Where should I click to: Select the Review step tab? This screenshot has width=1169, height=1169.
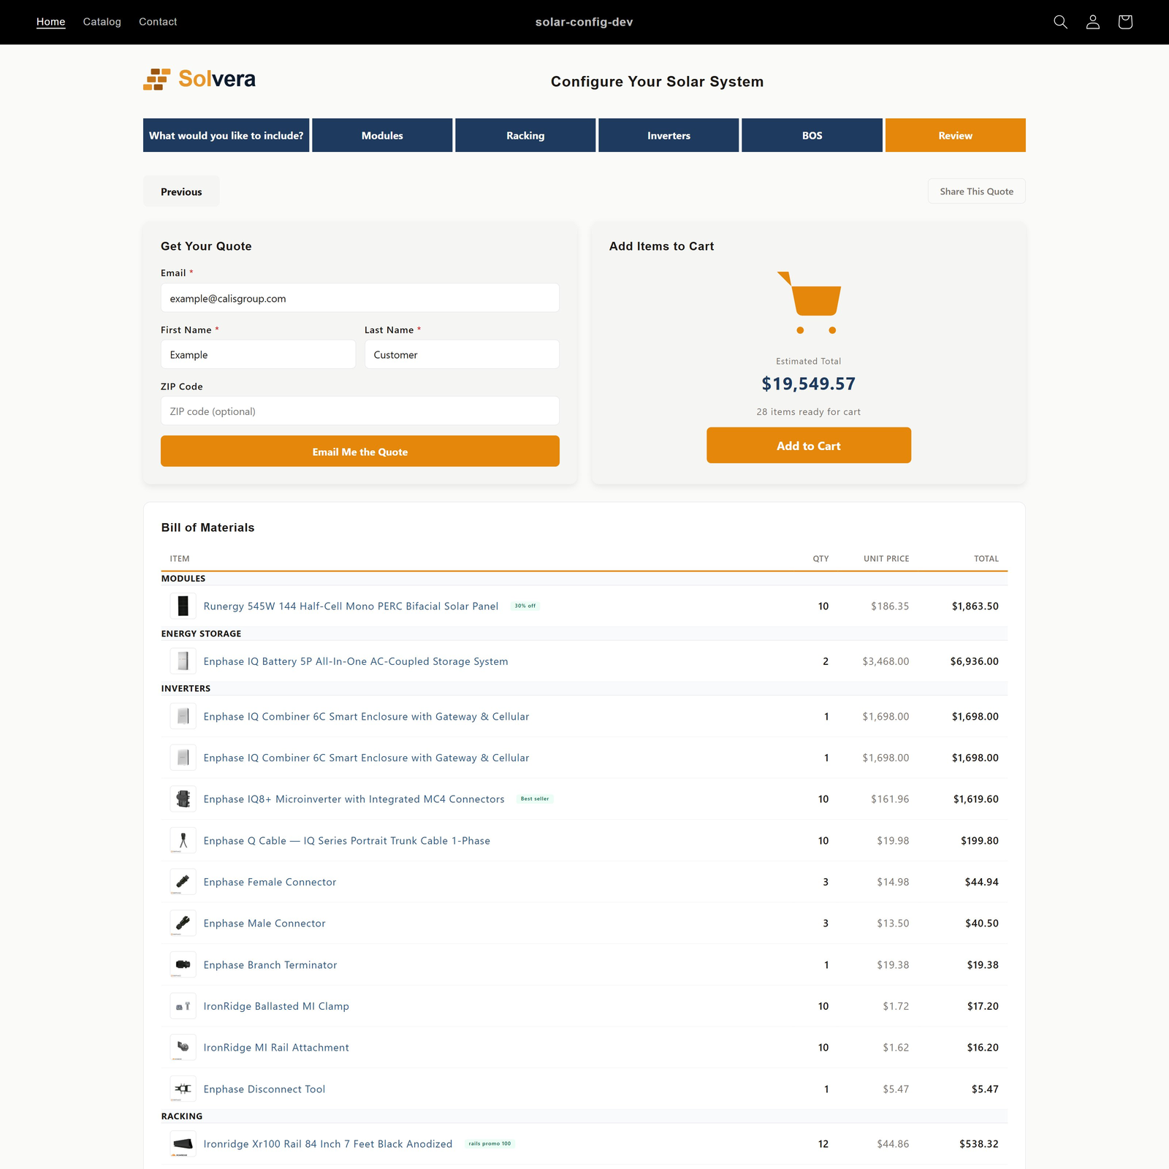(x=956, y=135)
